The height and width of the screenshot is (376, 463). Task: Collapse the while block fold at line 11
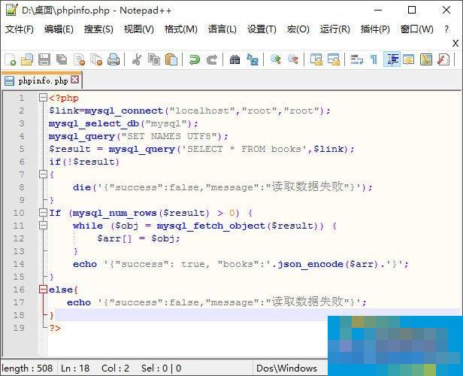pyautogui.click(x=42, y=226)
